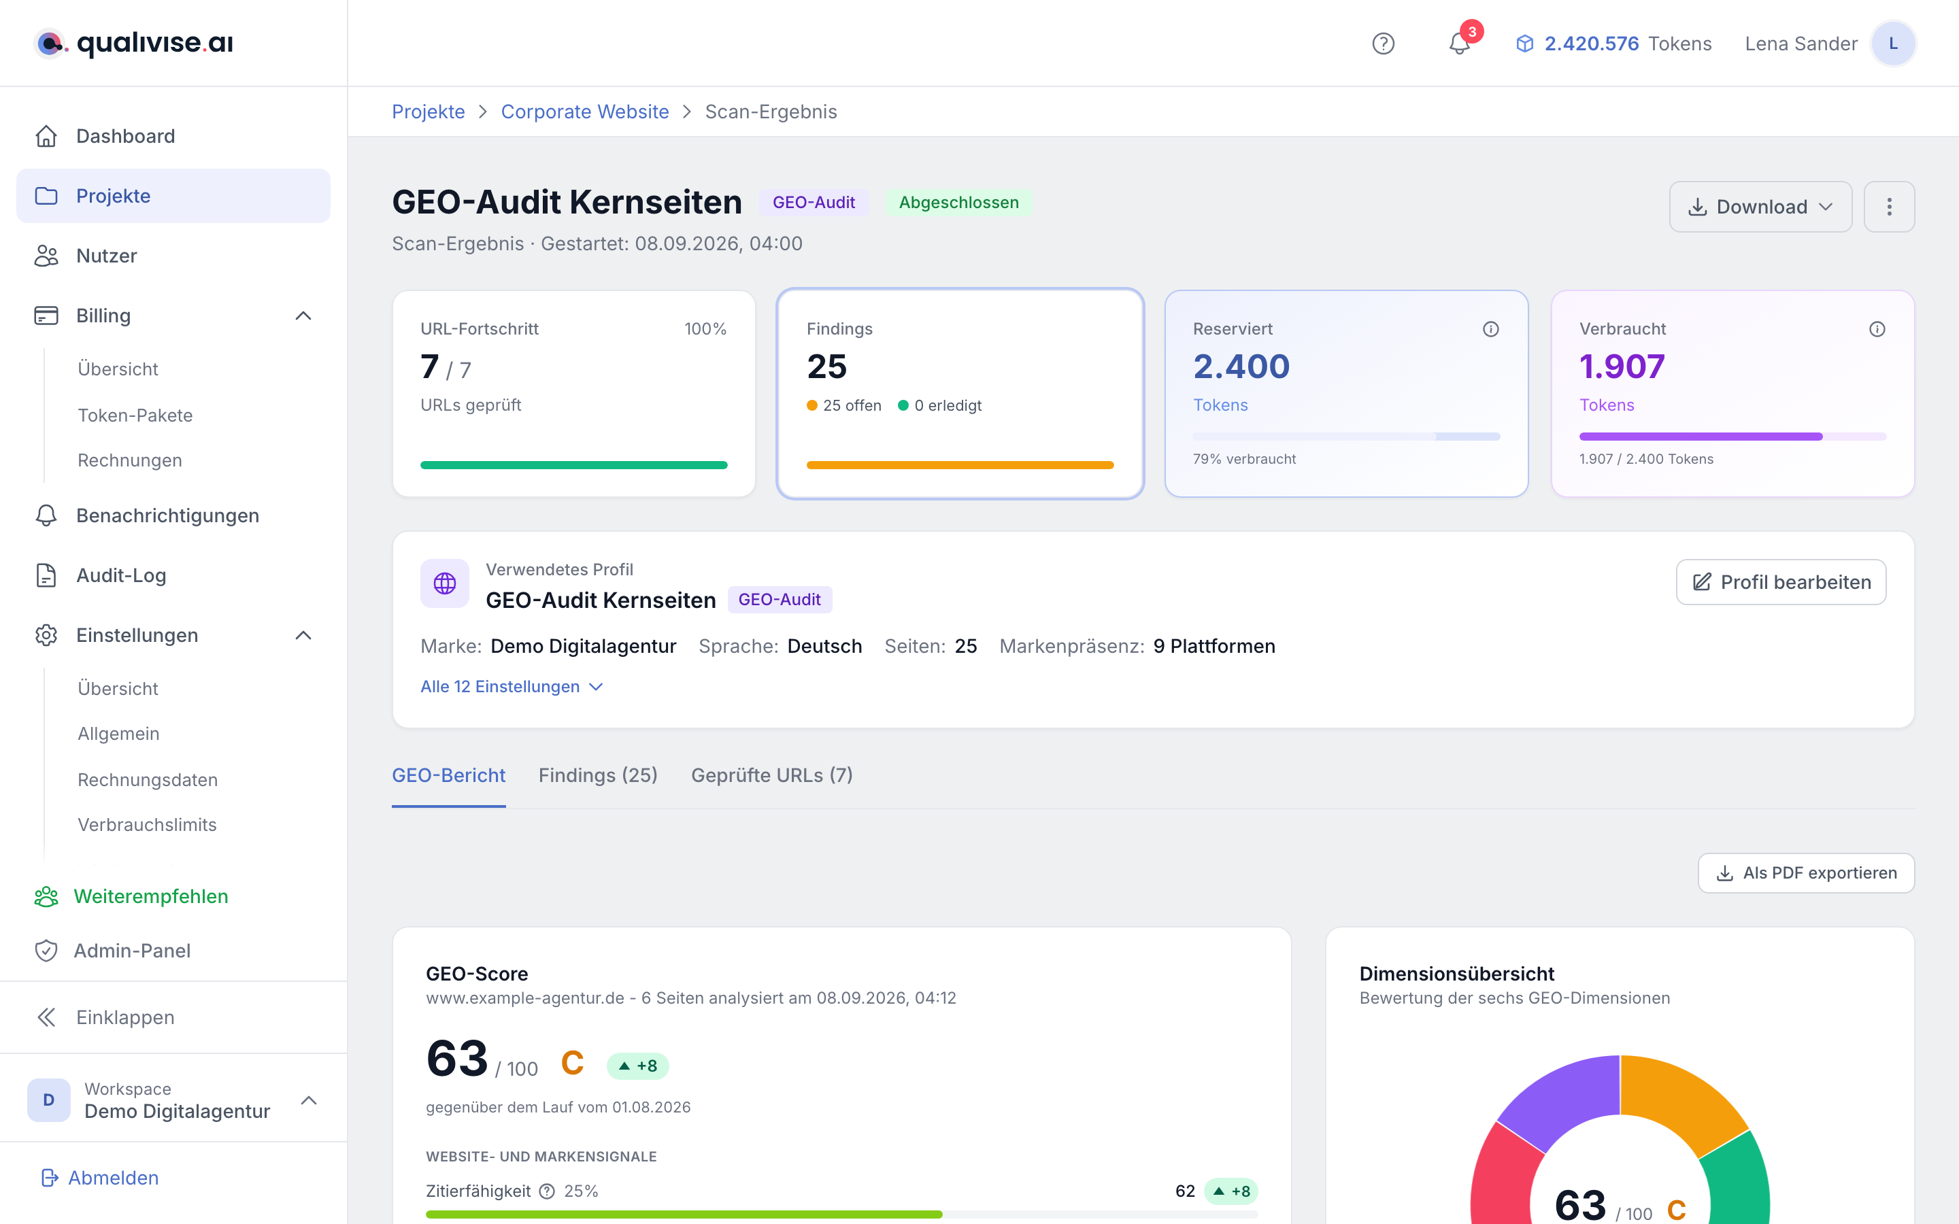Click Als PDF exportieren
This screenshot has height=1224, width=1959.
1805,872
